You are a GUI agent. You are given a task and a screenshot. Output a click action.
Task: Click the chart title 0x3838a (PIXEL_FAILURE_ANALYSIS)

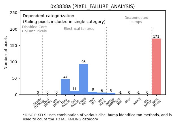point(92,6)
